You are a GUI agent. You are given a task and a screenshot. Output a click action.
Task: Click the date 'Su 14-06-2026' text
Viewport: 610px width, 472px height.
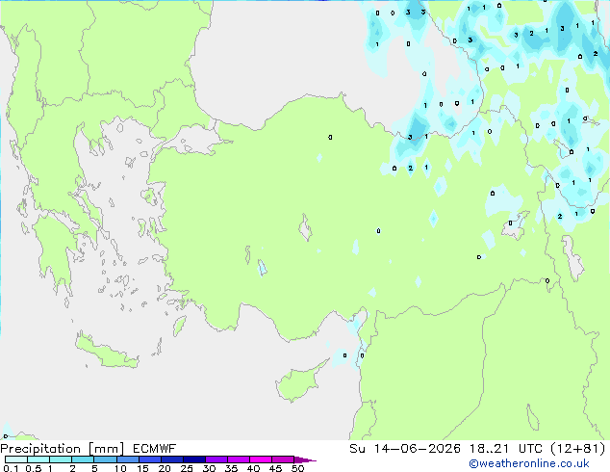(405, 449)
